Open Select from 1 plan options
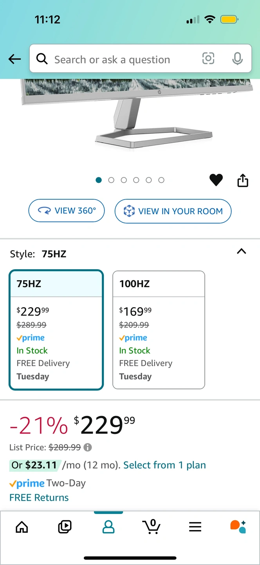260x565 pixels. (164, 465)
